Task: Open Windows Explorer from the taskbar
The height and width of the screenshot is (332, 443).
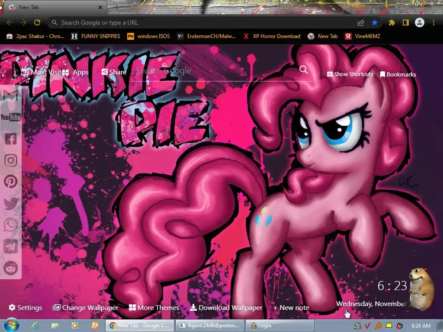Action: [x=55, y=326]
